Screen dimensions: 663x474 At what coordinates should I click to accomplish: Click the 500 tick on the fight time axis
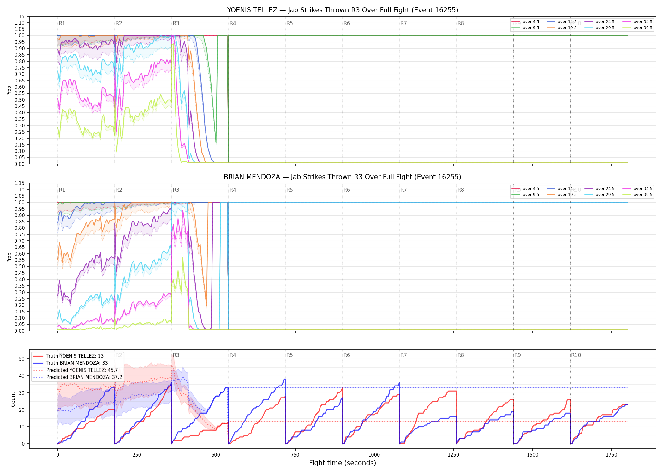(216, 455)
